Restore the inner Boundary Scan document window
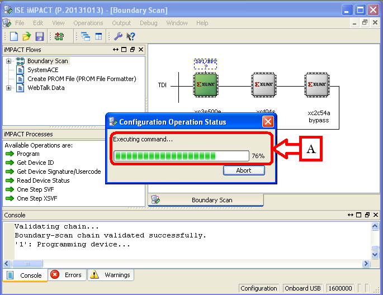This screenshot has width=383, height=295. pos(365,23)
